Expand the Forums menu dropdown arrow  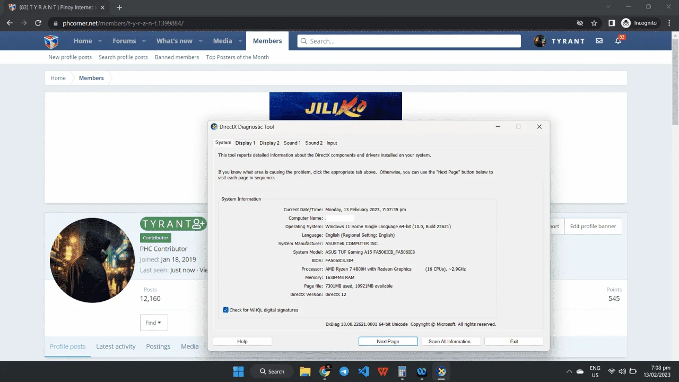point(143,41)
